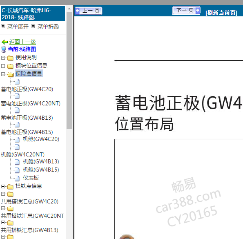This screenshot has width=243, height=239.
Task: Click page icon beside 仪表板
Action: [17, 178]
